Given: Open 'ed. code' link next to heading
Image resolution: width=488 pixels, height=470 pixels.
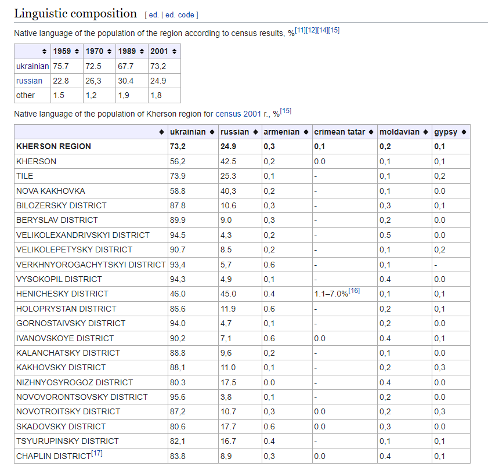Looking at the screenshot, I should pos(181,15).
